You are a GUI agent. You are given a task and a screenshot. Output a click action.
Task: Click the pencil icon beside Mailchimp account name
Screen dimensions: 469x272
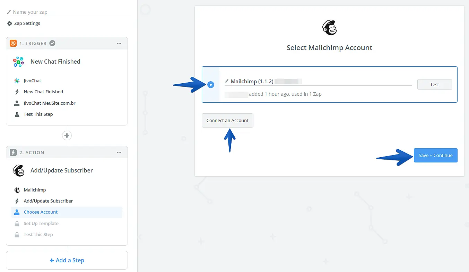coord(227,82)
